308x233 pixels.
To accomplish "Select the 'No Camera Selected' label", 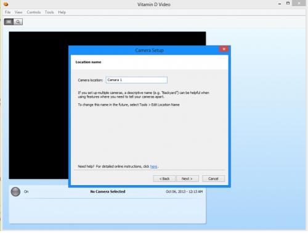I will [x=108, y=192].
